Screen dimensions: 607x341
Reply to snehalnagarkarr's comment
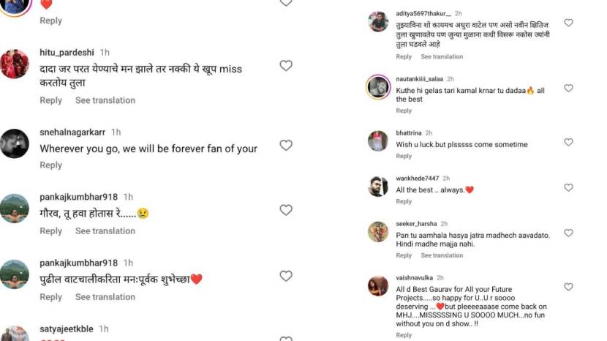point(50,165)
